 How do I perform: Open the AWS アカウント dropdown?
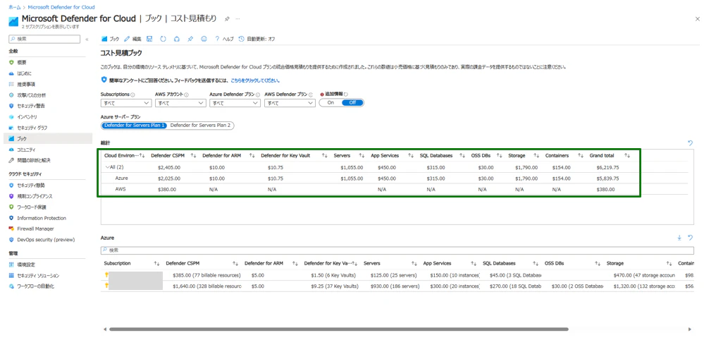tap(180, 103)
